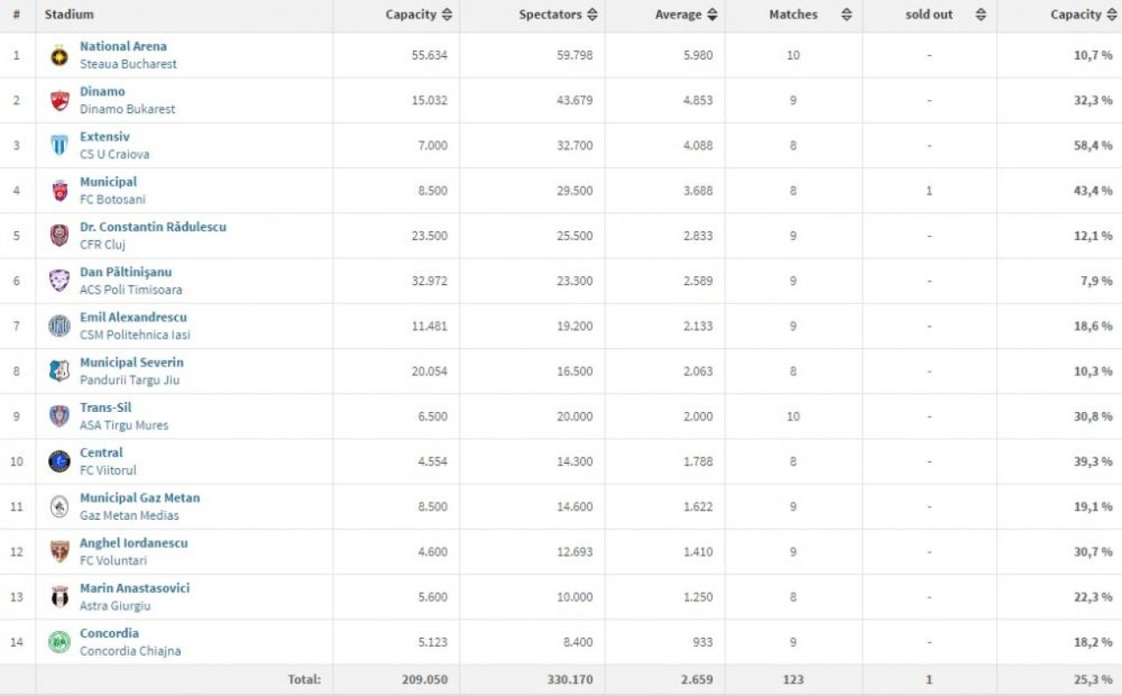The width and height of the screenshot is (1122, 696).
Task: Open the Municipal Gaz Metan stadium link
Action: pyautogui.click(x=140, y=498)
